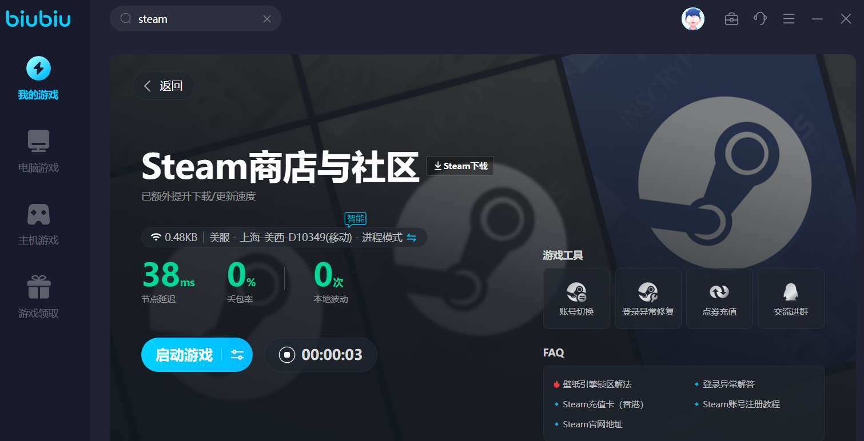
Task: Stop acceleration with the timer stop button
Action: coord(286,355)
